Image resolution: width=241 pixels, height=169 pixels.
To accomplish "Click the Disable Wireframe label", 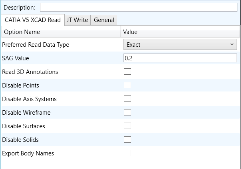I will tap(26, 113).
